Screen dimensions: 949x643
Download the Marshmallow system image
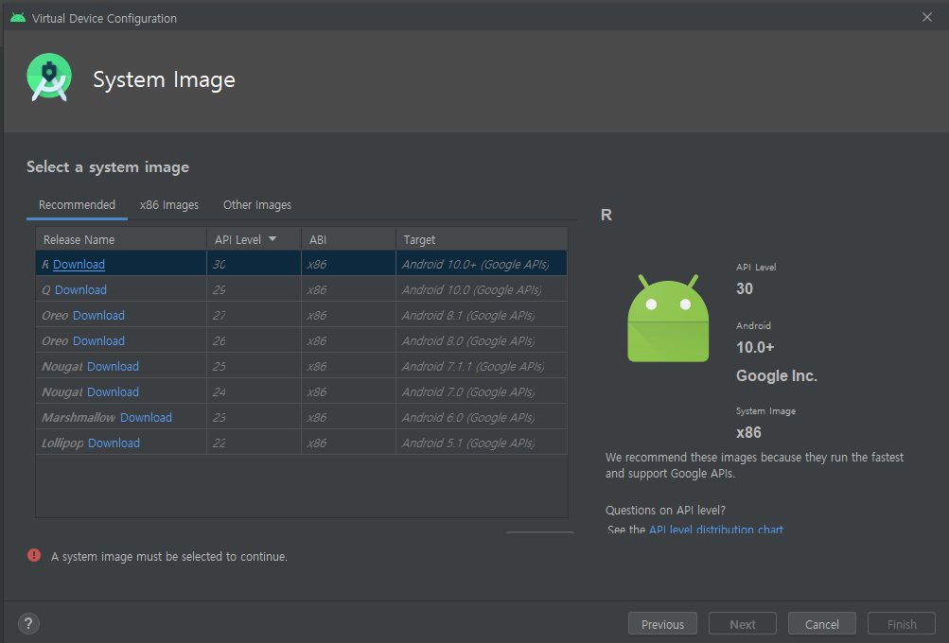146,417
